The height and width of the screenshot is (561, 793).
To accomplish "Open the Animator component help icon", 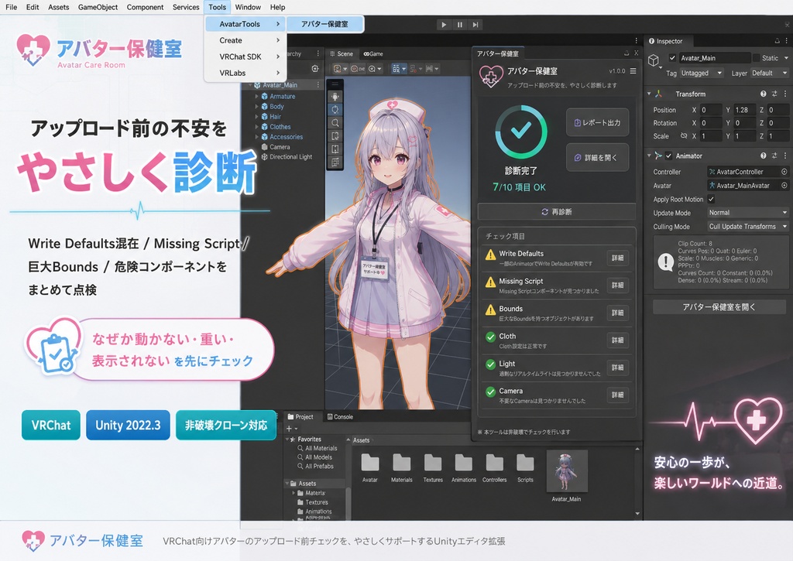I will (x=763, y=156).
